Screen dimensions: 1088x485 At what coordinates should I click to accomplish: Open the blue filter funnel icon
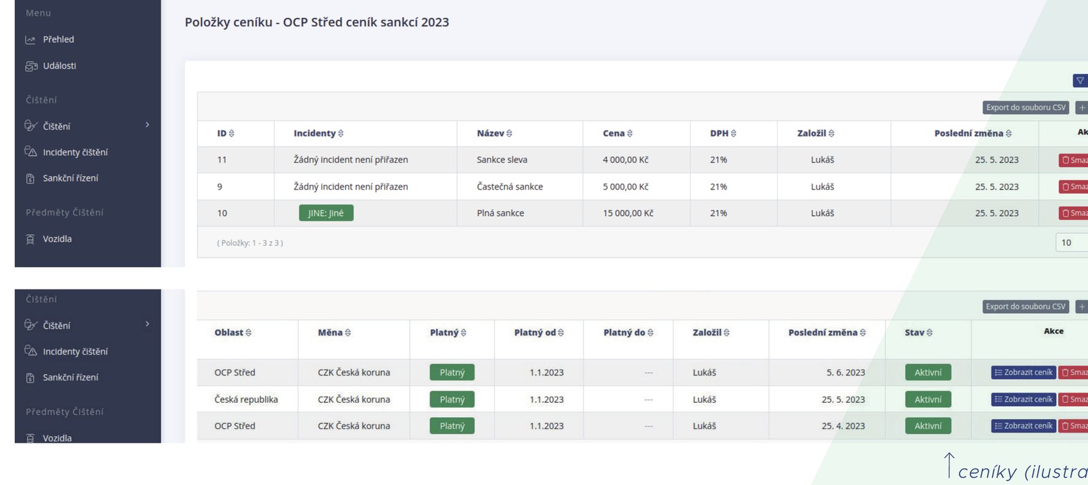[x=1081, y=81]
